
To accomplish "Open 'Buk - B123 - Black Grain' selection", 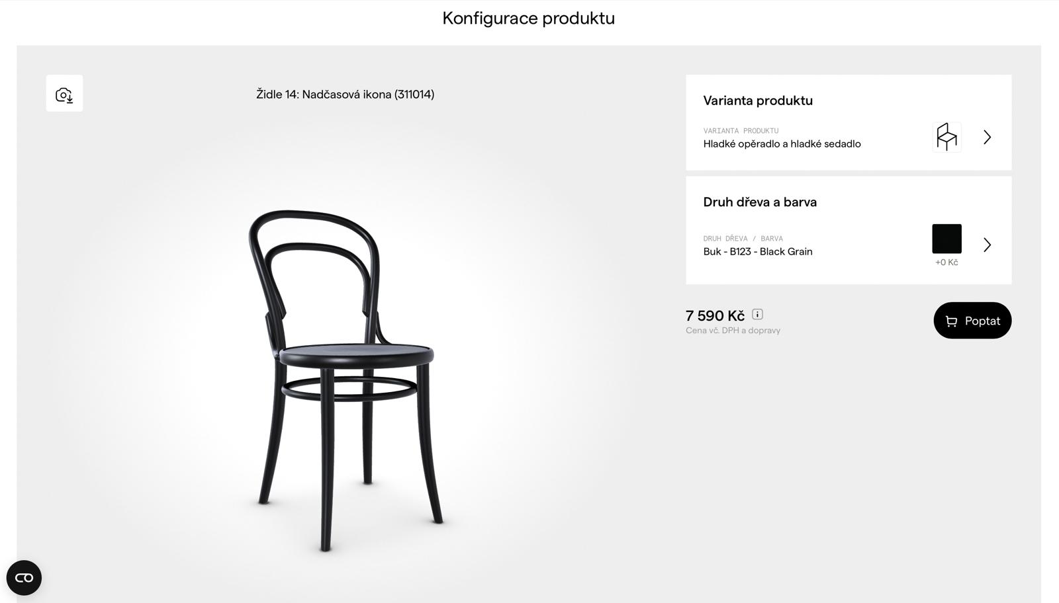I will coord(758,251).
